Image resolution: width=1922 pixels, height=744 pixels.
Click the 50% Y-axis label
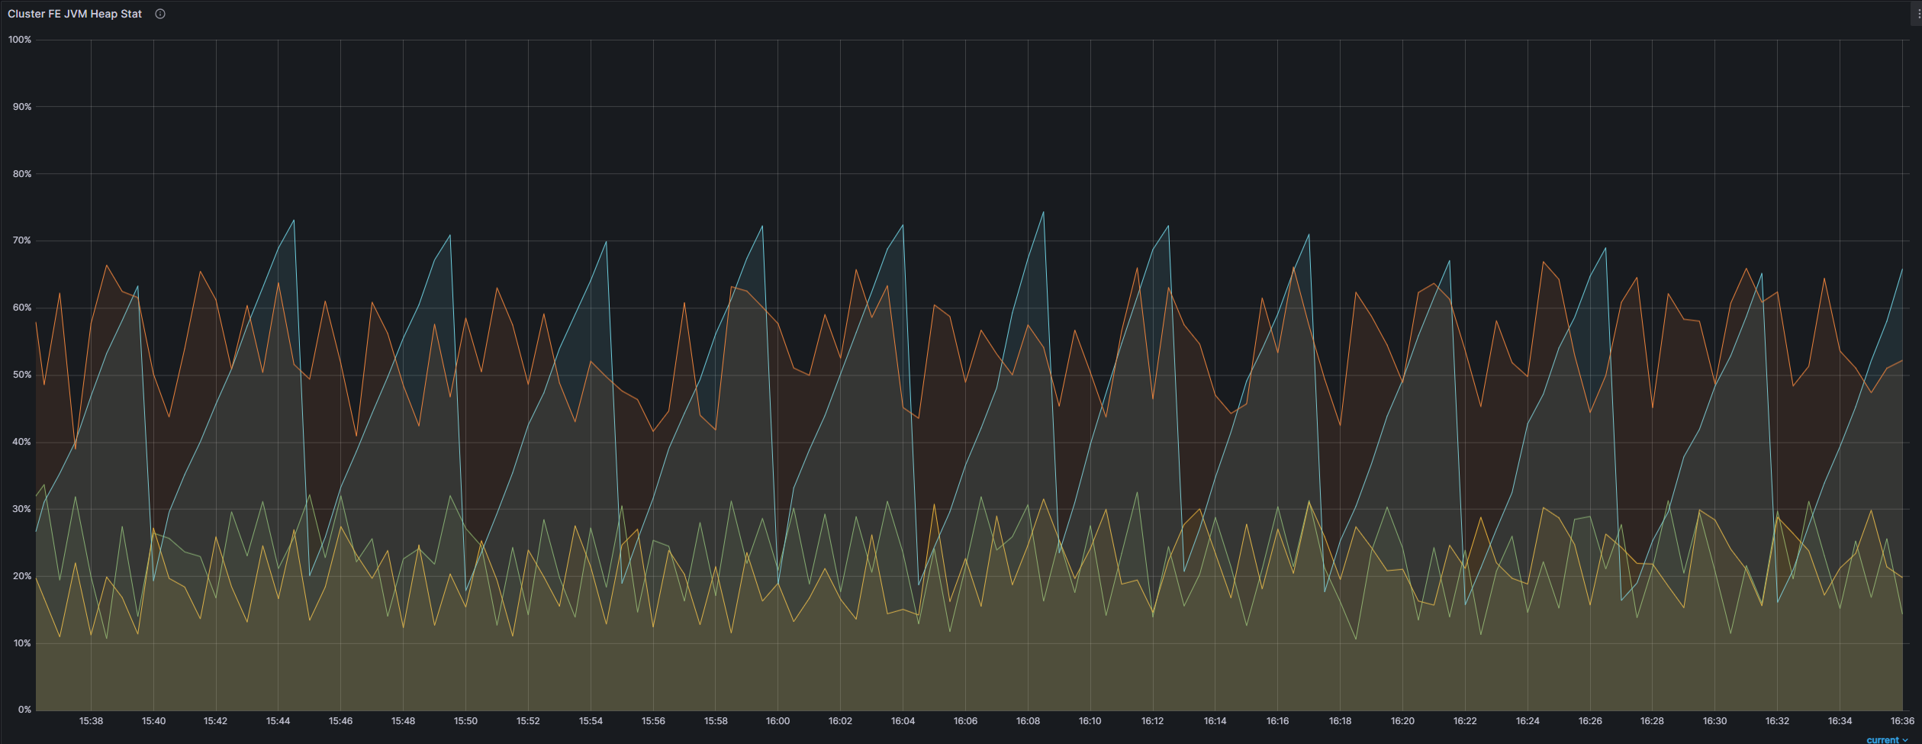(22, 375)
